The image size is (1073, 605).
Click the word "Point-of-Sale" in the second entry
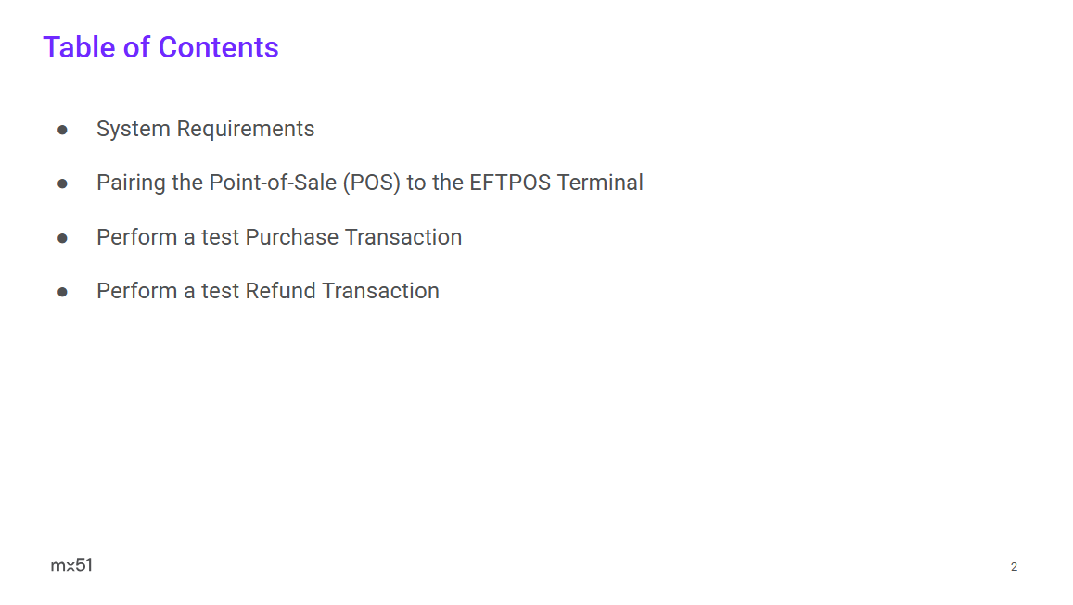click(x=273, y=183)
